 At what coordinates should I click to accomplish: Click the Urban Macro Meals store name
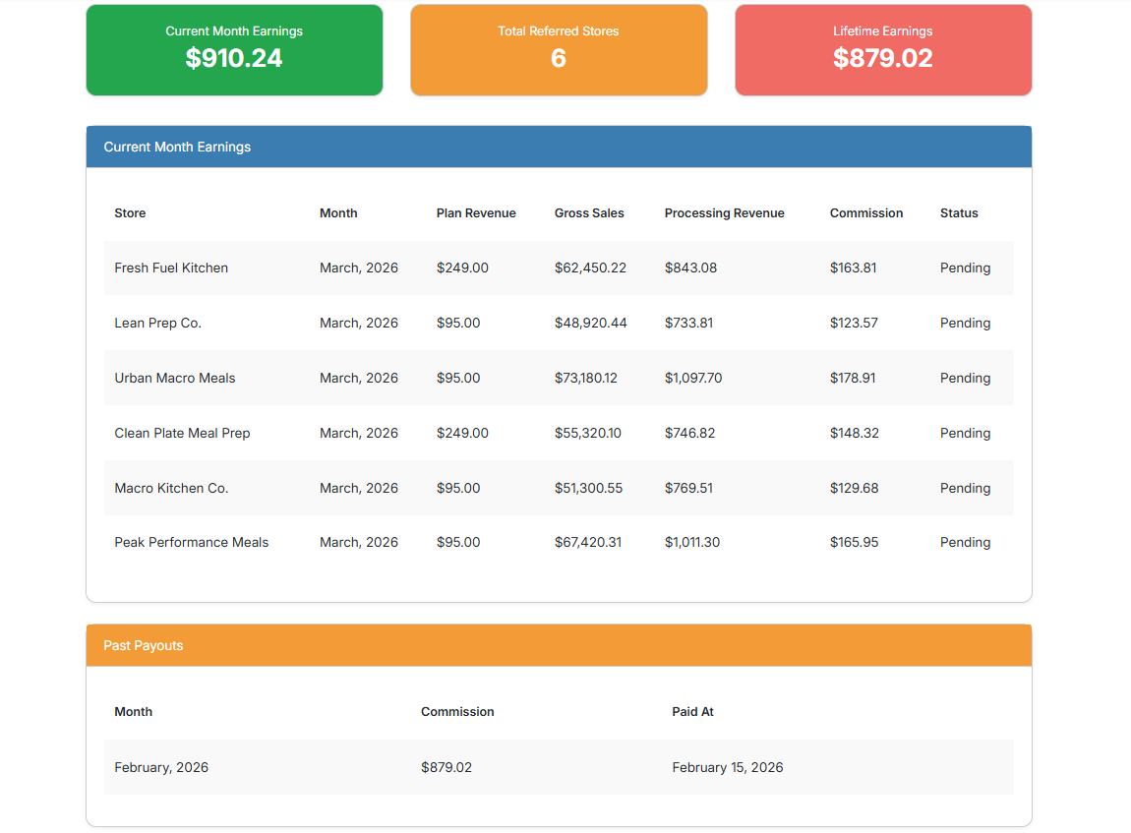pyautogui.click(x=175, y=379)
